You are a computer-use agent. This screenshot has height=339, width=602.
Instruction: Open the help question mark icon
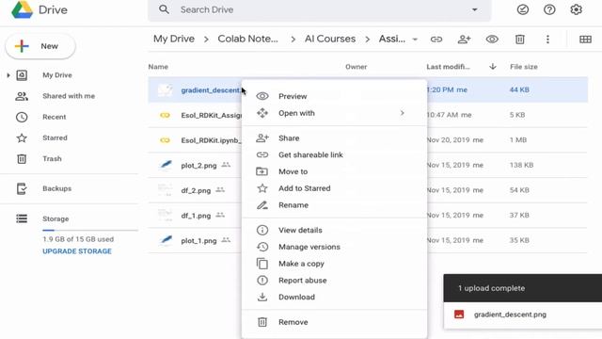[549, 9]
